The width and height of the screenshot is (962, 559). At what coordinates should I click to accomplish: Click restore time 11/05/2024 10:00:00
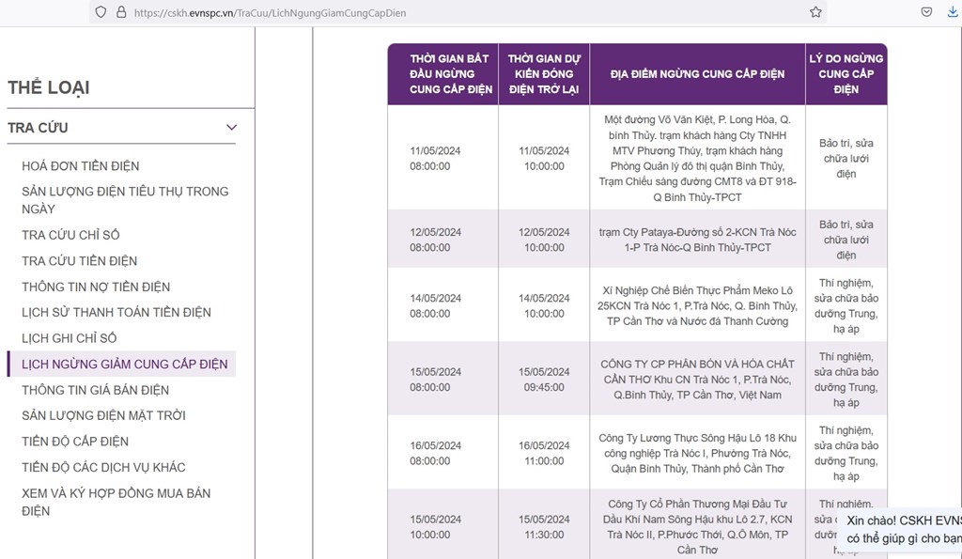click(544, 159)
